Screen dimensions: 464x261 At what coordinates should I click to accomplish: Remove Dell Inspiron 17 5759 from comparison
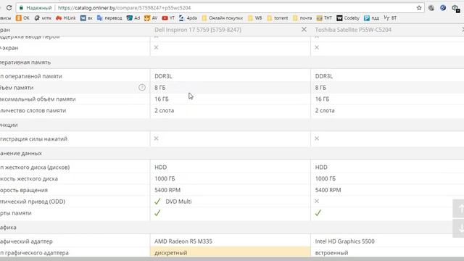point(304,29)
